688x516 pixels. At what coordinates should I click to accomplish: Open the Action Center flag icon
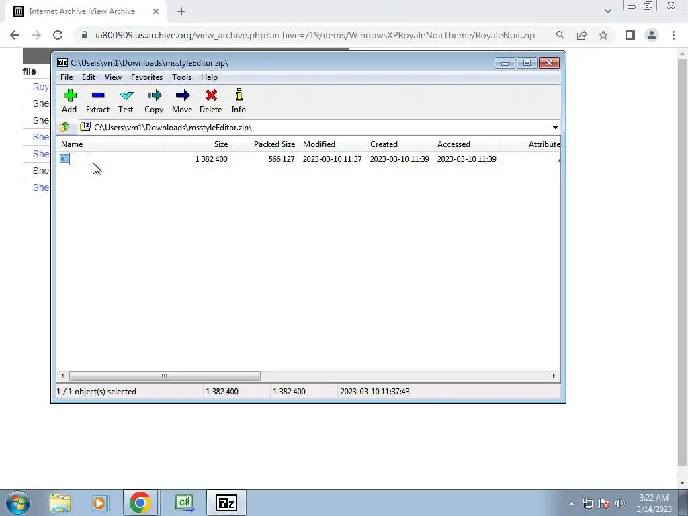pos(604,503)
